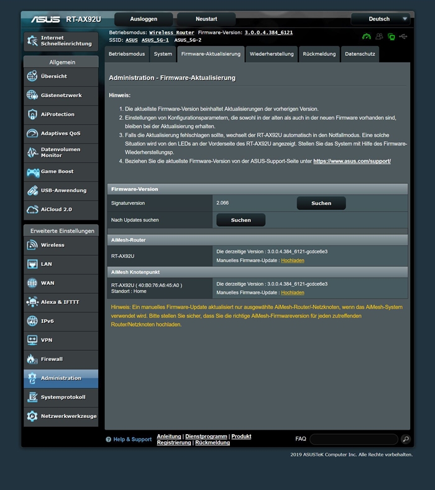
Task: Click the Standort : Home text
Action: (129, 291)
